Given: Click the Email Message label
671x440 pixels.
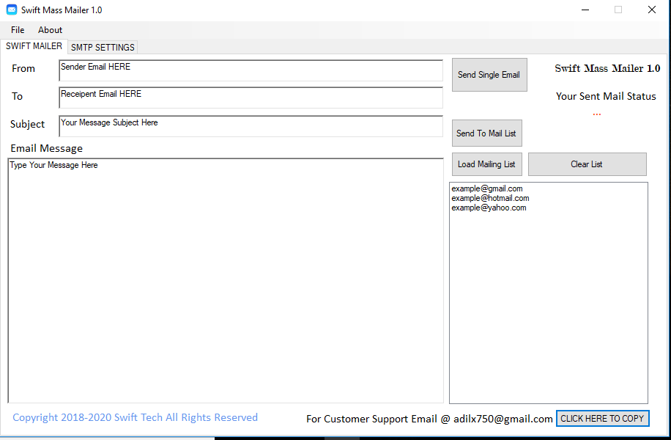Looking at the screenshot, I should pos(47,149).
